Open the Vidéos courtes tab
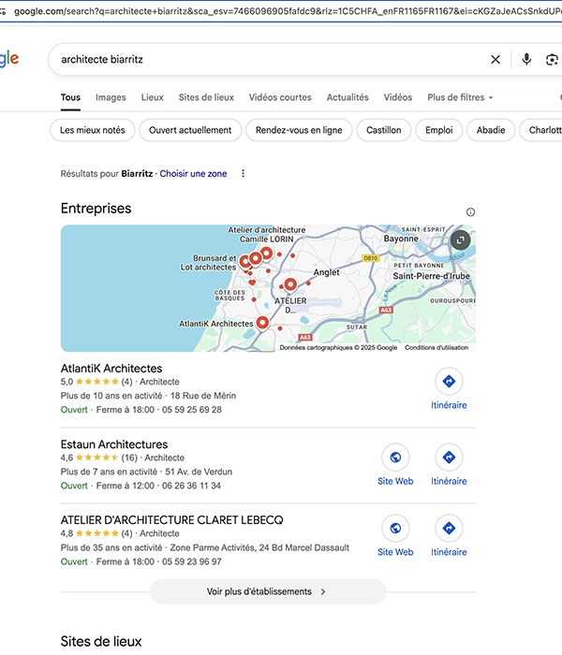The height and width of the screenshot is (655, 562). tap(280, 97)
